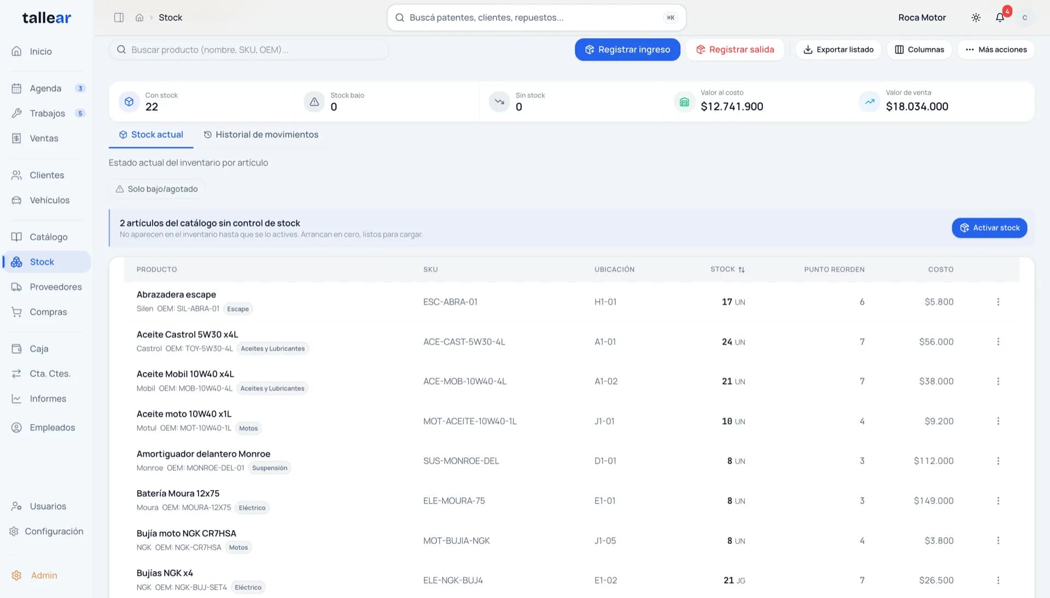Click SKU text ESC-ABRA-01
The height and width of the screenshot is (598, 1050).
[x=450, y=302]
